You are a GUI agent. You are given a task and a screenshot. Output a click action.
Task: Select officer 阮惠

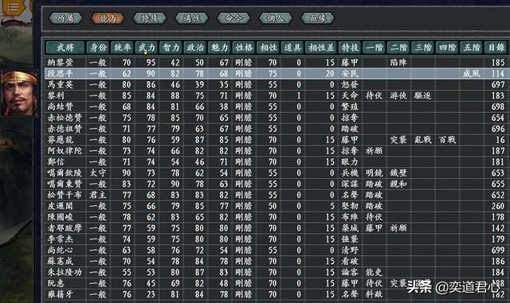(x=56, y=283)
